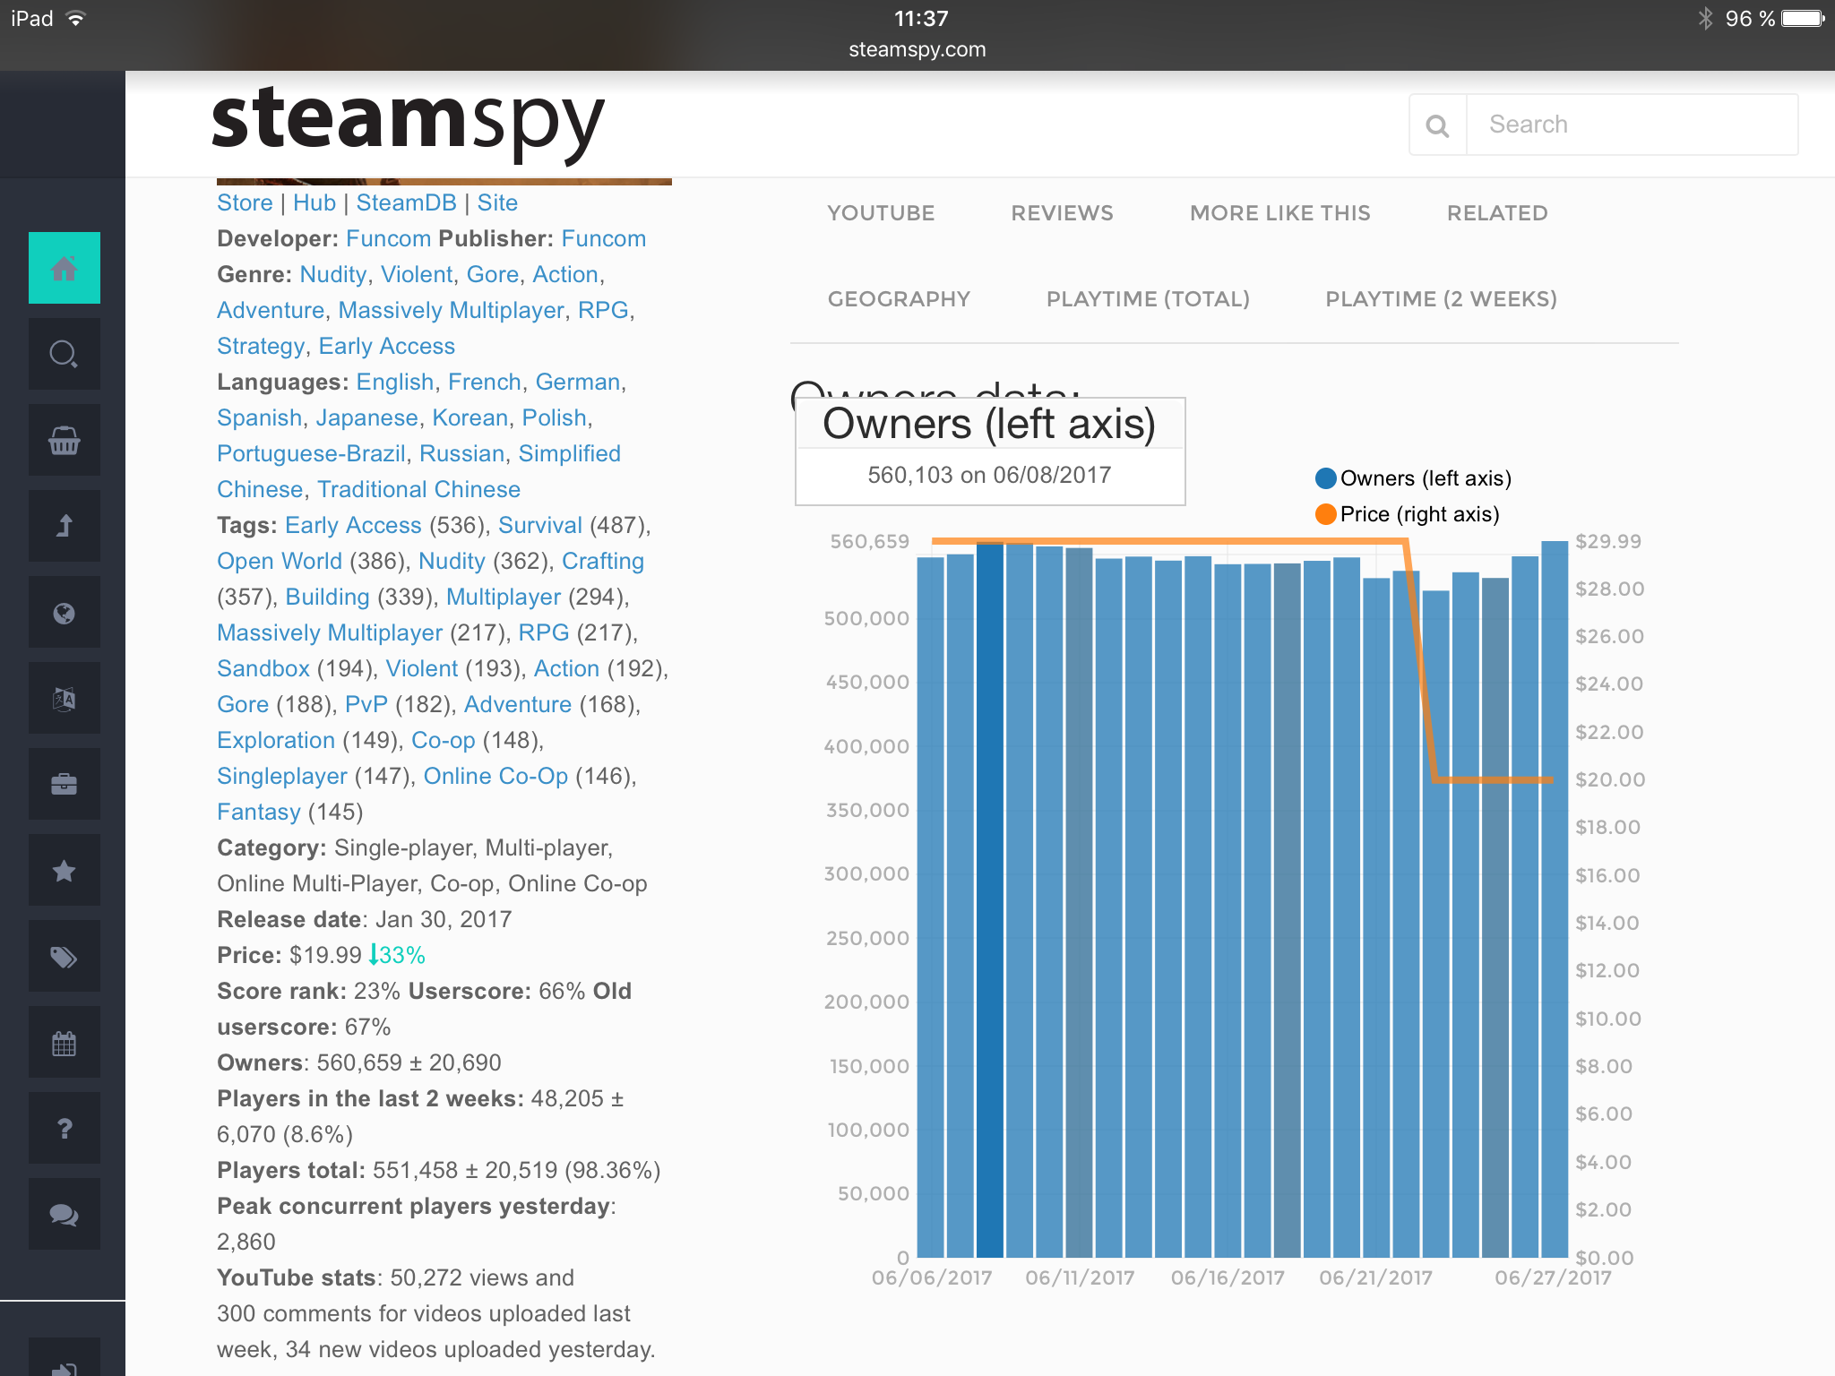Open the price tags icon in sidebar
Screen dimensions: 1835x1376
(64, 956)
